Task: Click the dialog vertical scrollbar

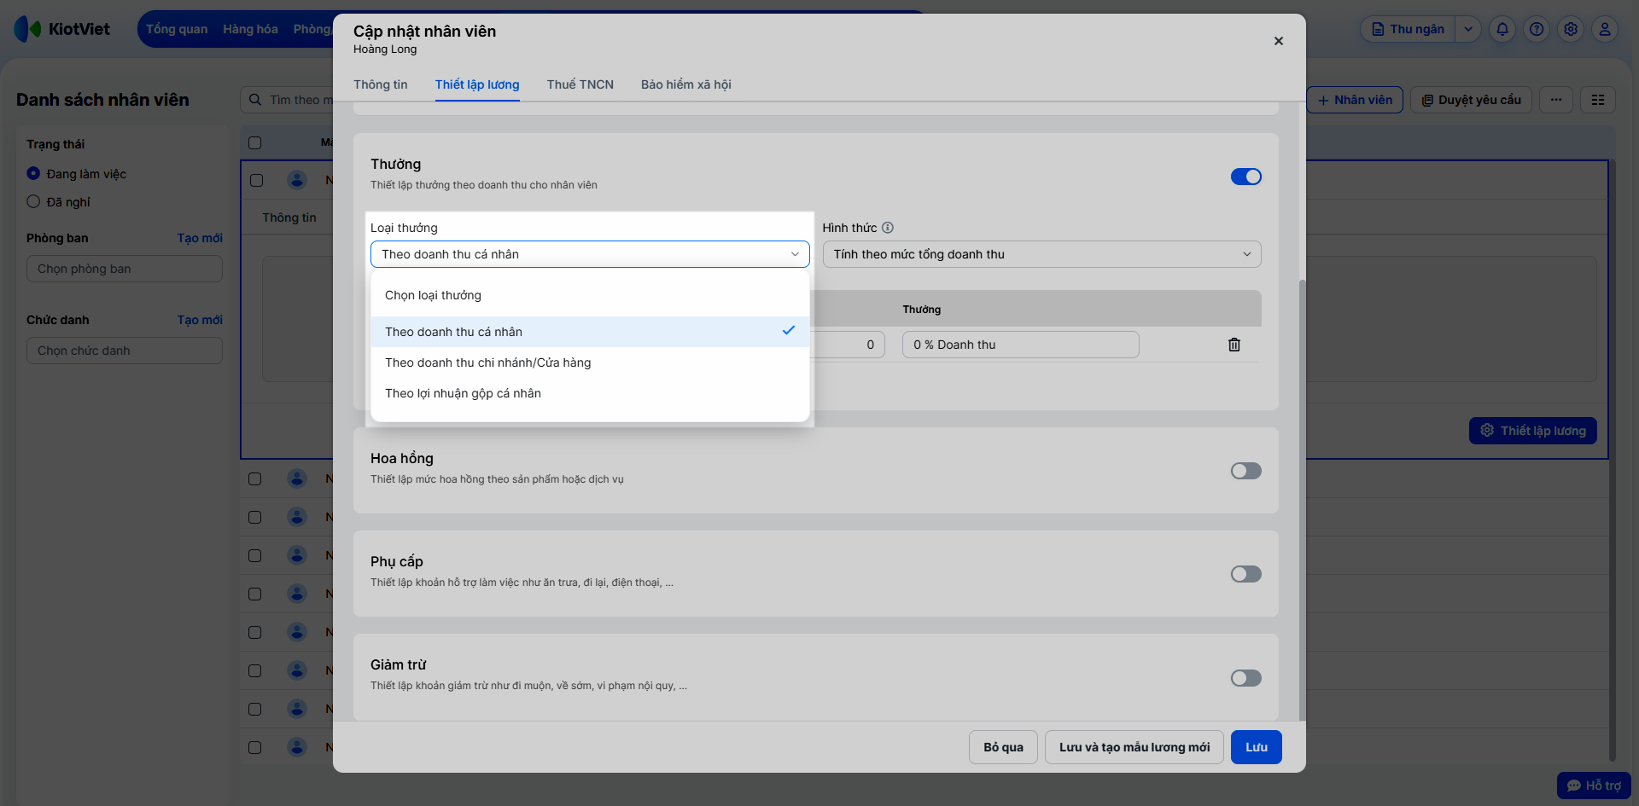Action: click(x=1302, y=499)
